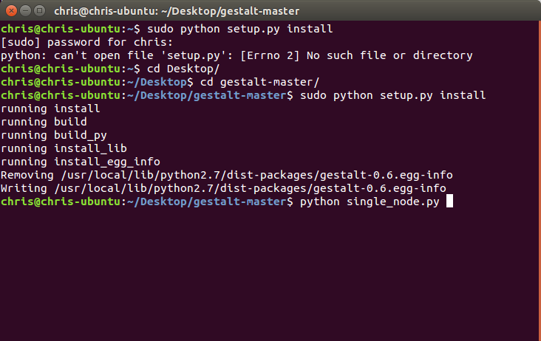Click the Errno 2 error message line
This screenshot has width=541, height=341.
pyautogui.click(x=237, y=55)
